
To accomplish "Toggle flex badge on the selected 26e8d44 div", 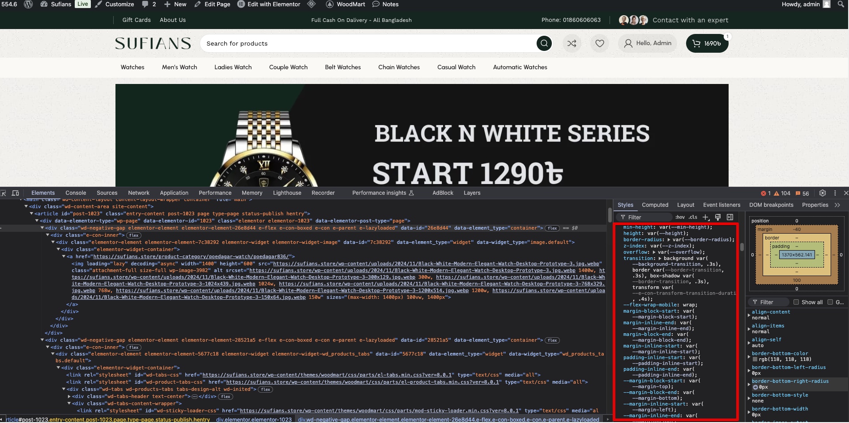I will pos(552,228).
